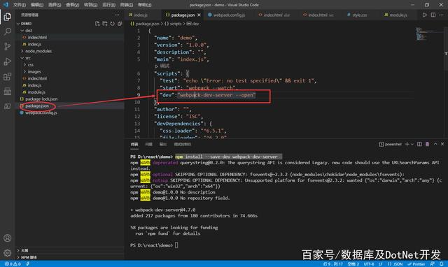Open package-lock.json in the Explorer

tap(41, 99)
